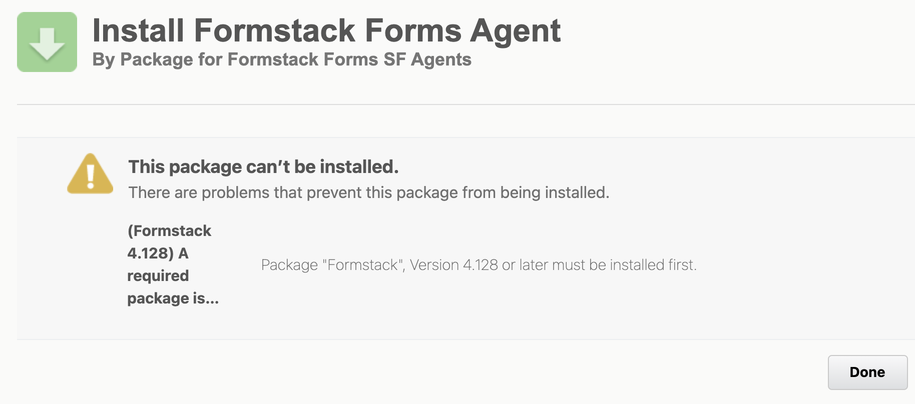
Task: Click the bold "(Formstack" line of error label
Action: (x=169, y=231)
